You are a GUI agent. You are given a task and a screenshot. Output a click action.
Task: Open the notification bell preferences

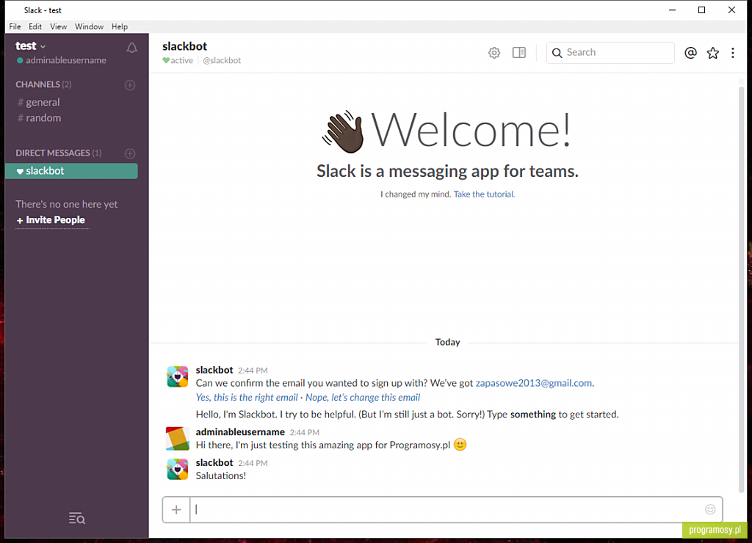(x=132, y=48)
